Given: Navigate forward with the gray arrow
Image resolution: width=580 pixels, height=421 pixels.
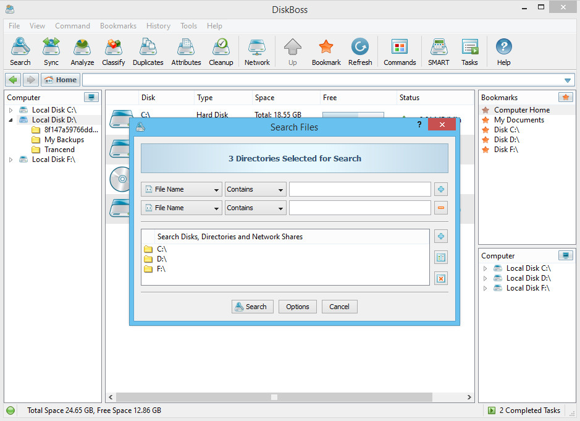Looking at the screenshot, I should 31,80.
